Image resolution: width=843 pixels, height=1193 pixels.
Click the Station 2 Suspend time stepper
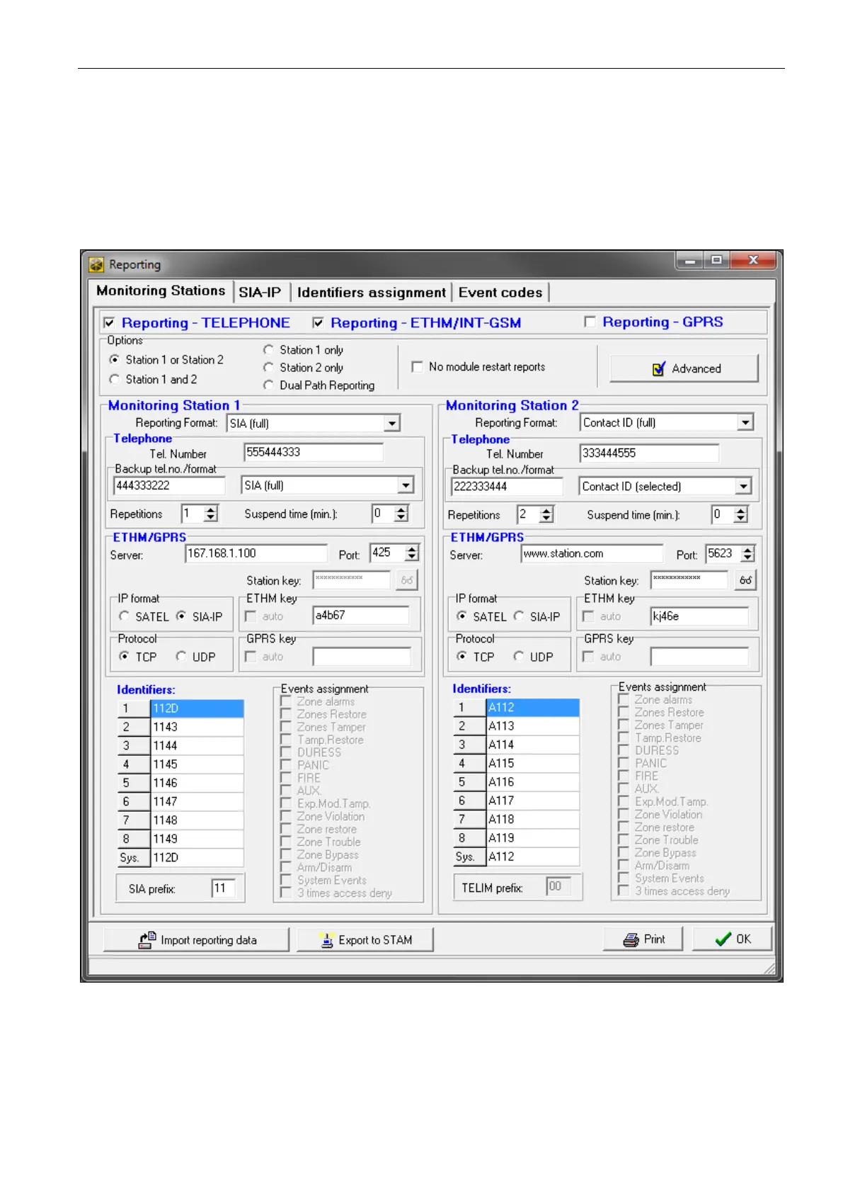740,514
